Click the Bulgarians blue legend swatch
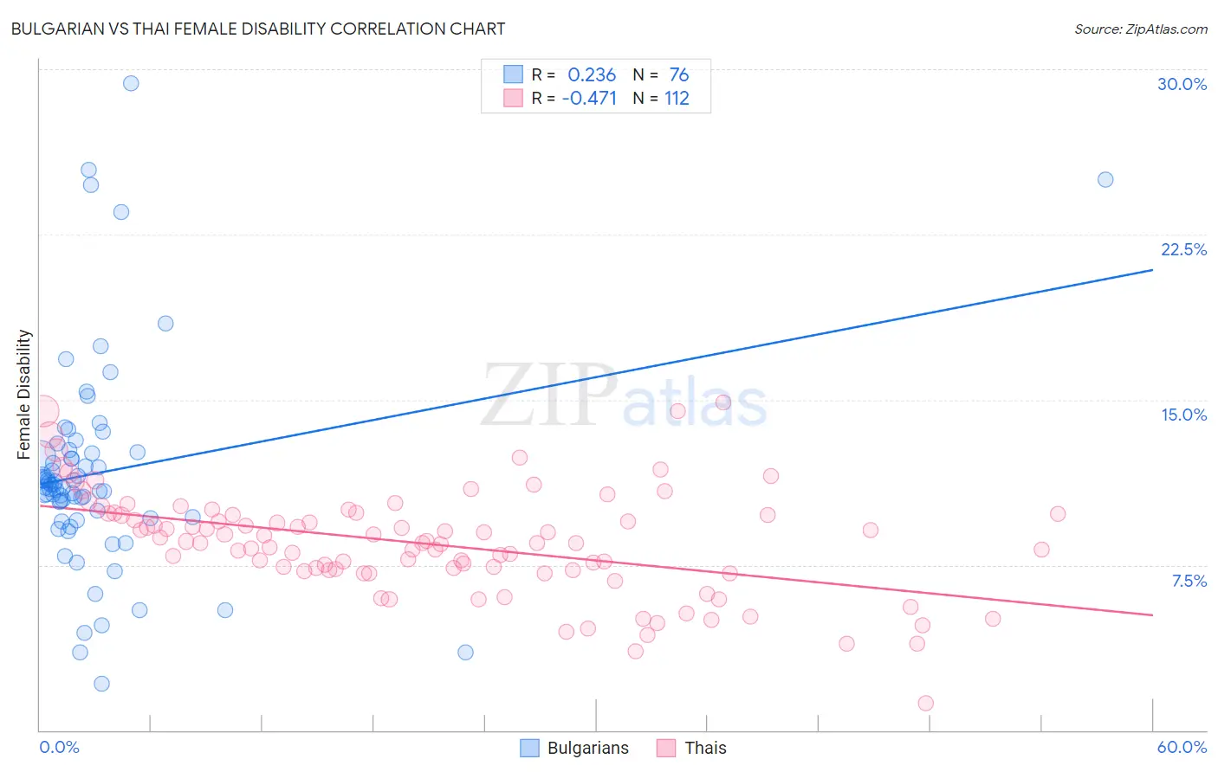The height and width of the screenshot is (772, 1218). point(529,748)
